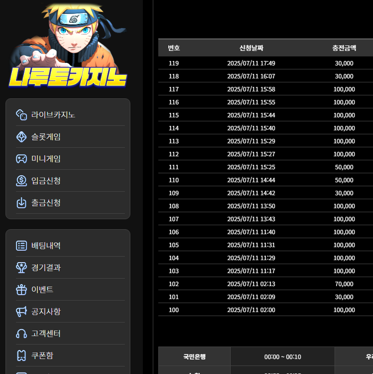The height and width of the screenshot is (374, 373).
Task: Click the list icon beside 배팅내역
Action: click(x=21, y=246)
